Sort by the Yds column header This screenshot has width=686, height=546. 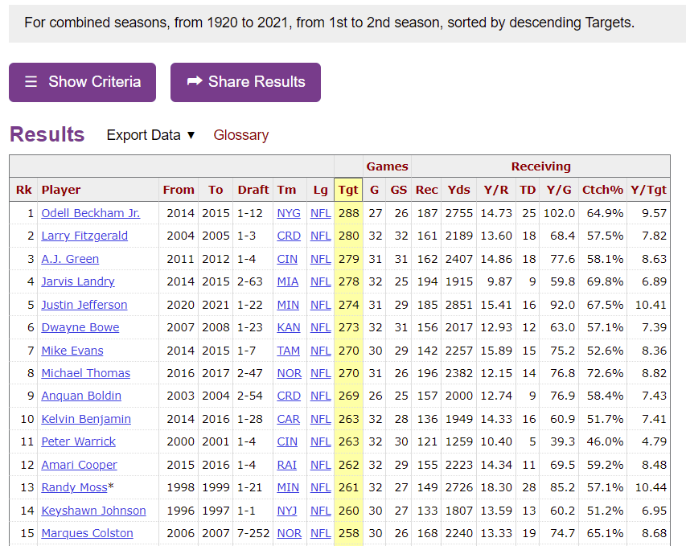[458, 190]
